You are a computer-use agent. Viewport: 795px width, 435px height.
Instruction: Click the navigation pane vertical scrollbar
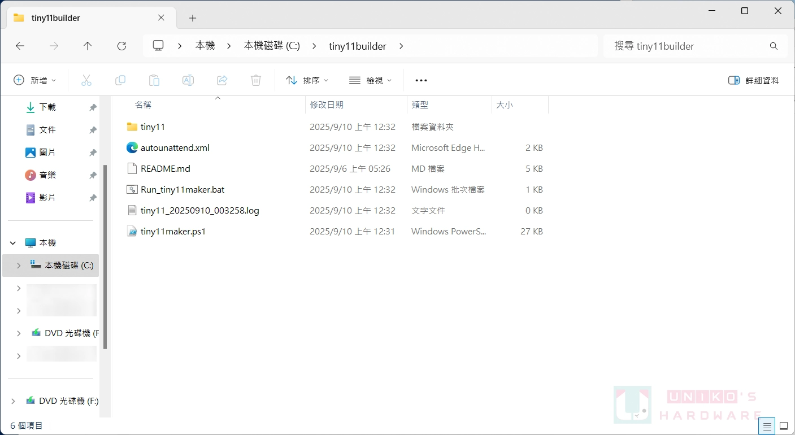click(105, 257)
